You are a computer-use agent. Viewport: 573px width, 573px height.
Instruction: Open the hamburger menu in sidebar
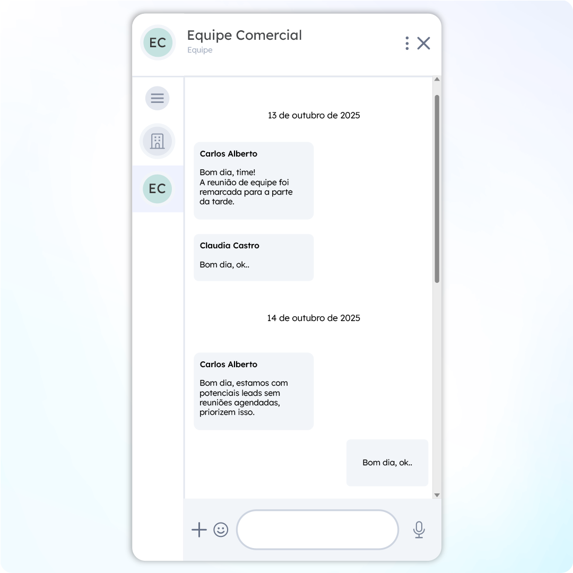coord(157,98)
